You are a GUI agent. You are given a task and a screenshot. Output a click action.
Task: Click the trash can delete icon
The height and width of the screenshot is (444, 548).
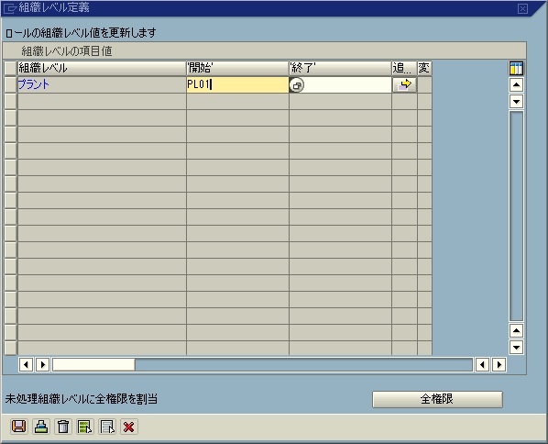point(63,427)
